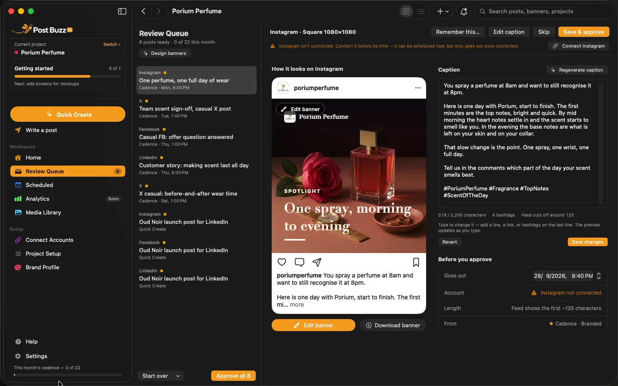Open notifications bell icon

463,12
